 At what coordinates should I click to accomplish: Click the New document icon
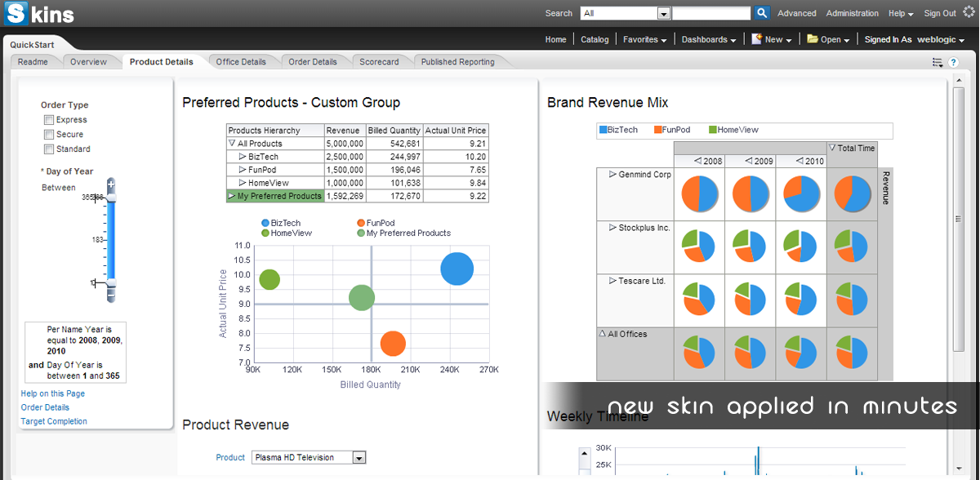[757, 39]
